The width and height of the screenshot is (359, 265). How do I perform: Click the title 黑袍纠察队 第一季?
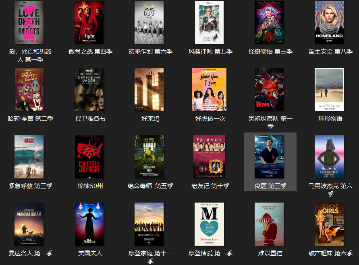pos(271,123)
